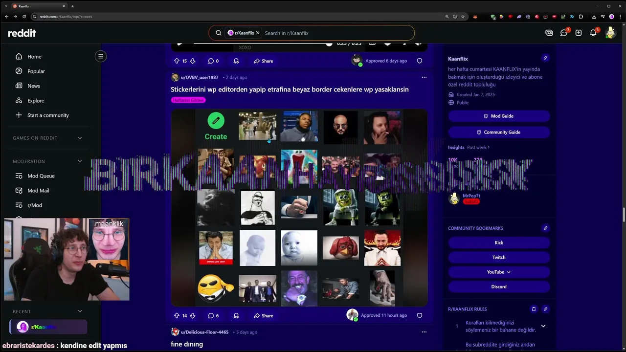Open the 6 comments on sticker post
Image resolution: width=626 pixels, height=352 pixels.
click(x=213, y=316)
